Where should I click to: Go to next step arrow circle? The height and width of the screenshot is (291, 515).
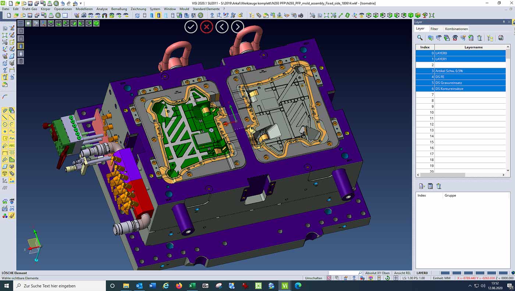click(238, 27)
